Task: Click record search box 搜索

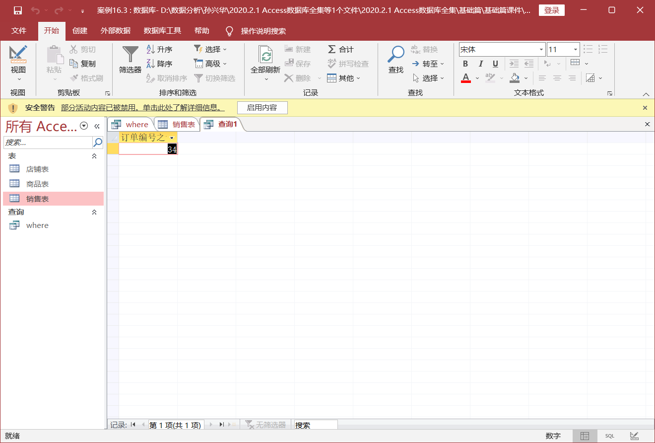Action: click(316, 425)
